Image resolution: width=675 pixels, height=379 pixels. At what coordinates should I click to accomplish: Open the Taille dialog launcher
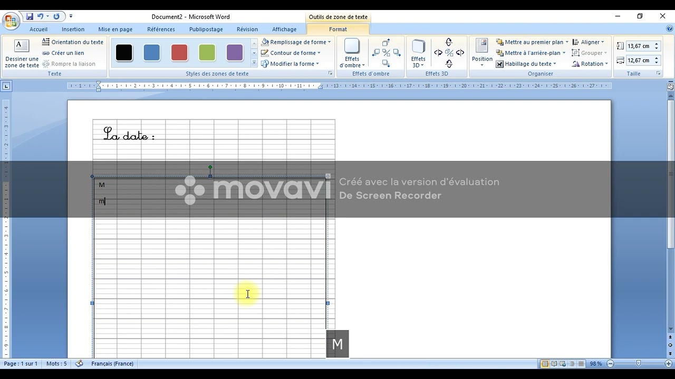(659, 74)
